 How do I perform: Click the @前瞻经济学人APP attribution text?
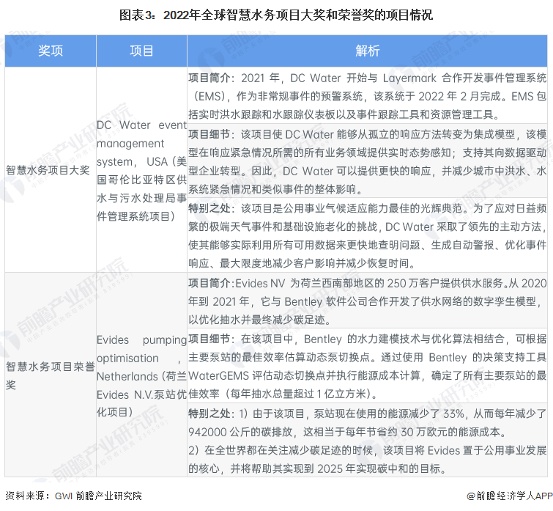(x=505, y=496)
